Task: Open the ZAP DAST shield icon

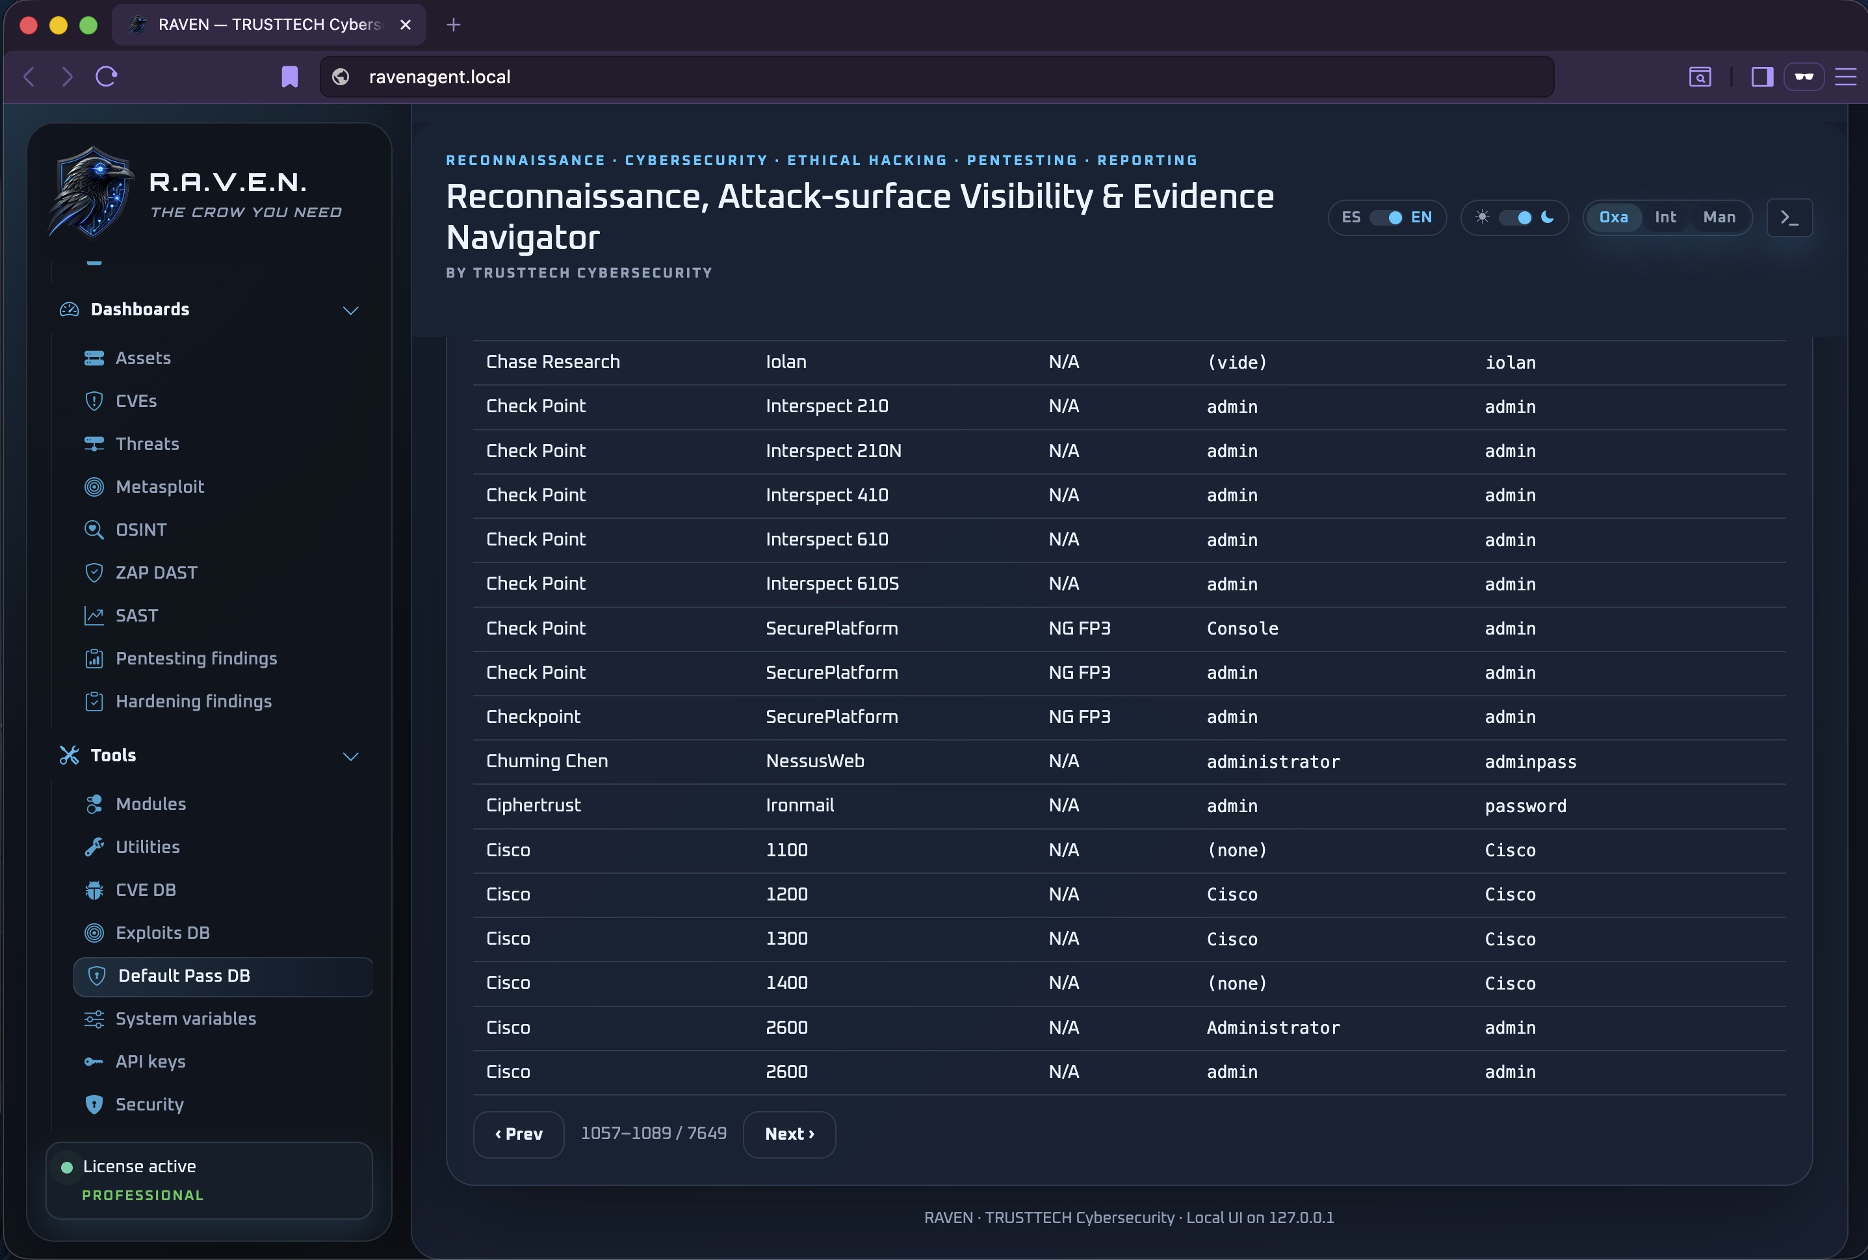Action: coord(94,572)
